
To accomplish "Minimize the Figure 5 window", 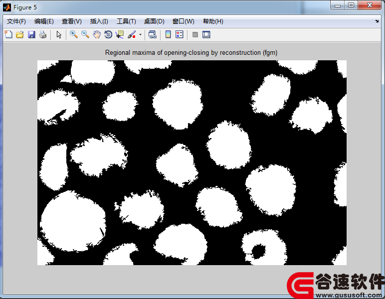I will 338,5.
